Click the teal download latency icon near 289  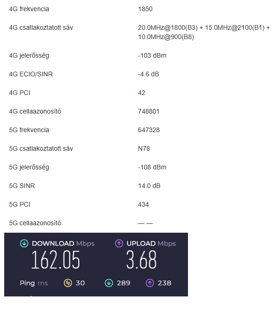click(109, 283)
